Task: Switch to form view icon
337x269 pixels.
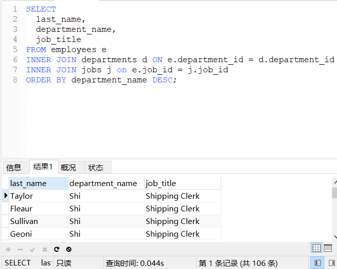Action: click(x=329, y=248)
